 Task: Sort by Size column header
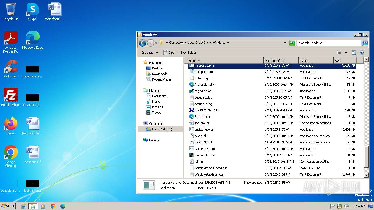345,60
